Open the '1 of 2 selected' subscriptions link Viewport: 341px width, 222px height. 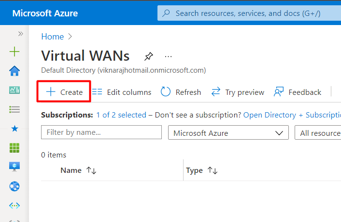pos(121,115)
